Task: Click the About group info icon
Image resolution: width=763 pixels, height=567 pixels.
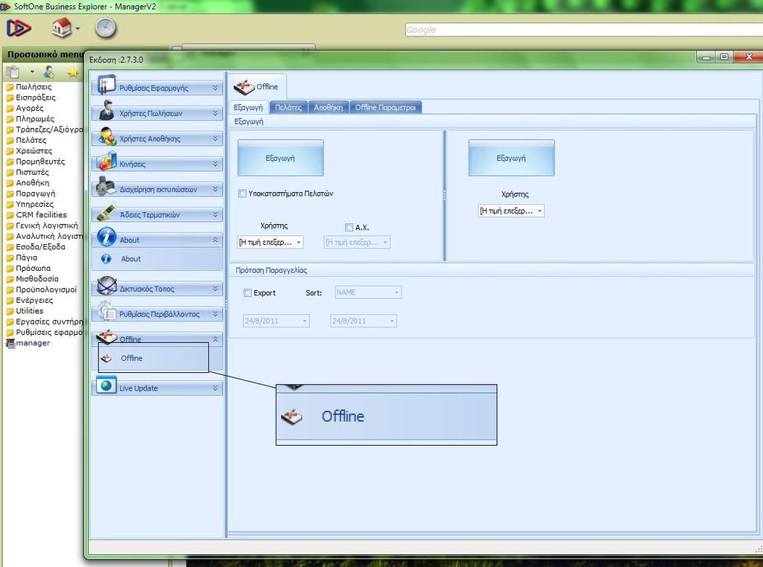Action: 107,237
